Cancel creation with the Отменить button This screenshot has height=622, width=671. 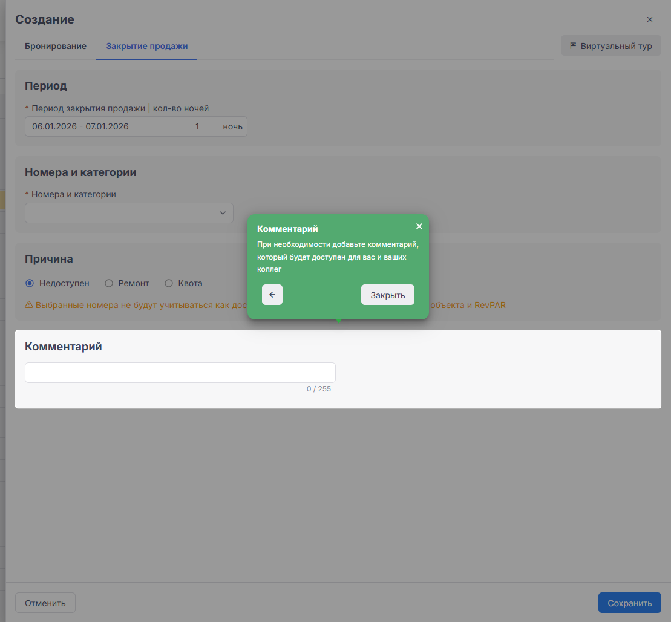tap(45, 603)
